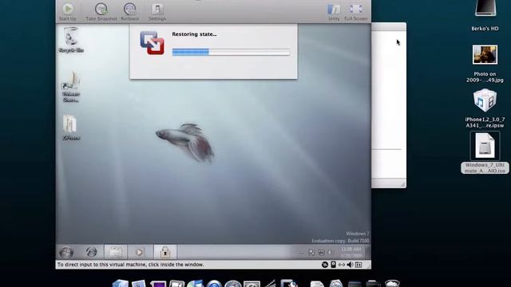
Task: Click the Restoring state progress bar
Action: click(x=231, y=52)
